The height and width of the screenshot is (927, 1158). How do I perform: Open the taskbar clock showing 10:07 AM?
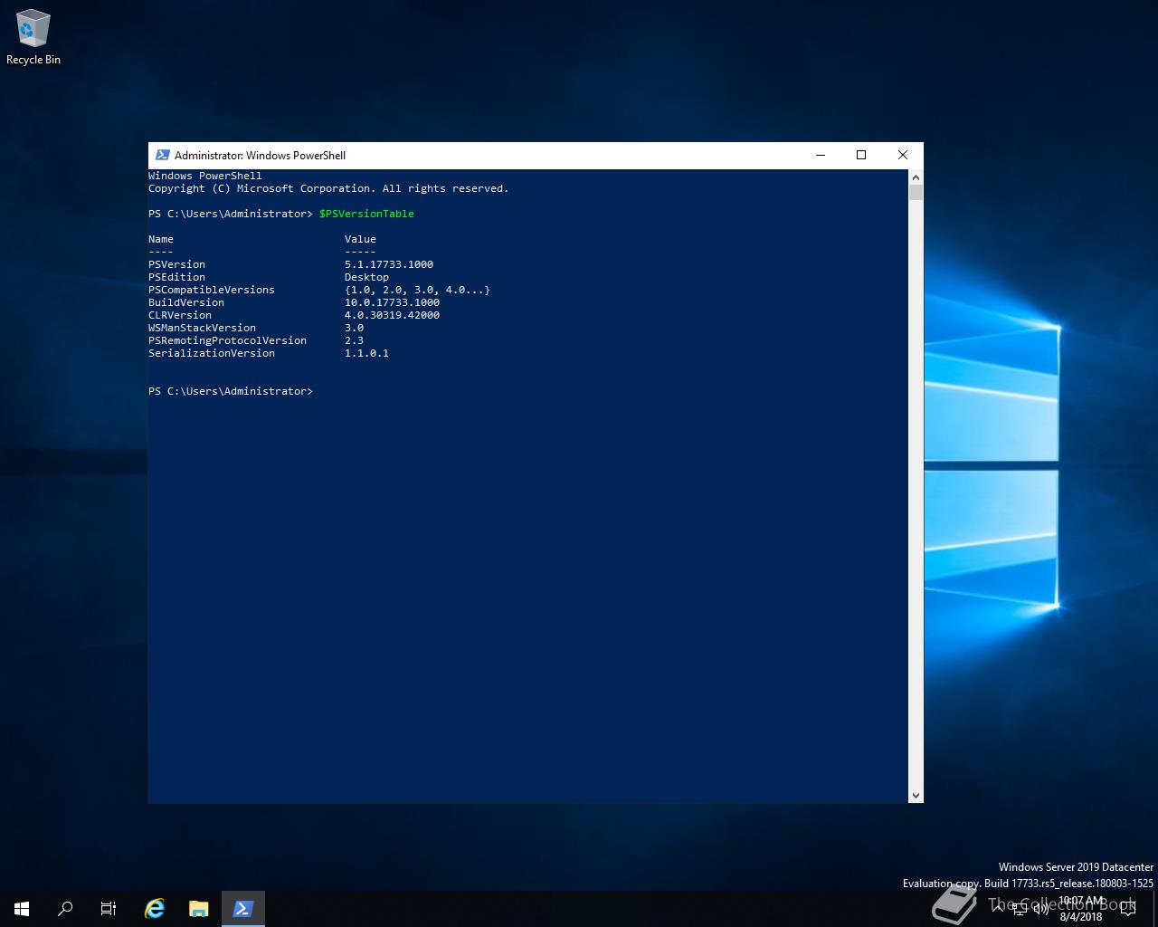click(x=1081, y=909)
